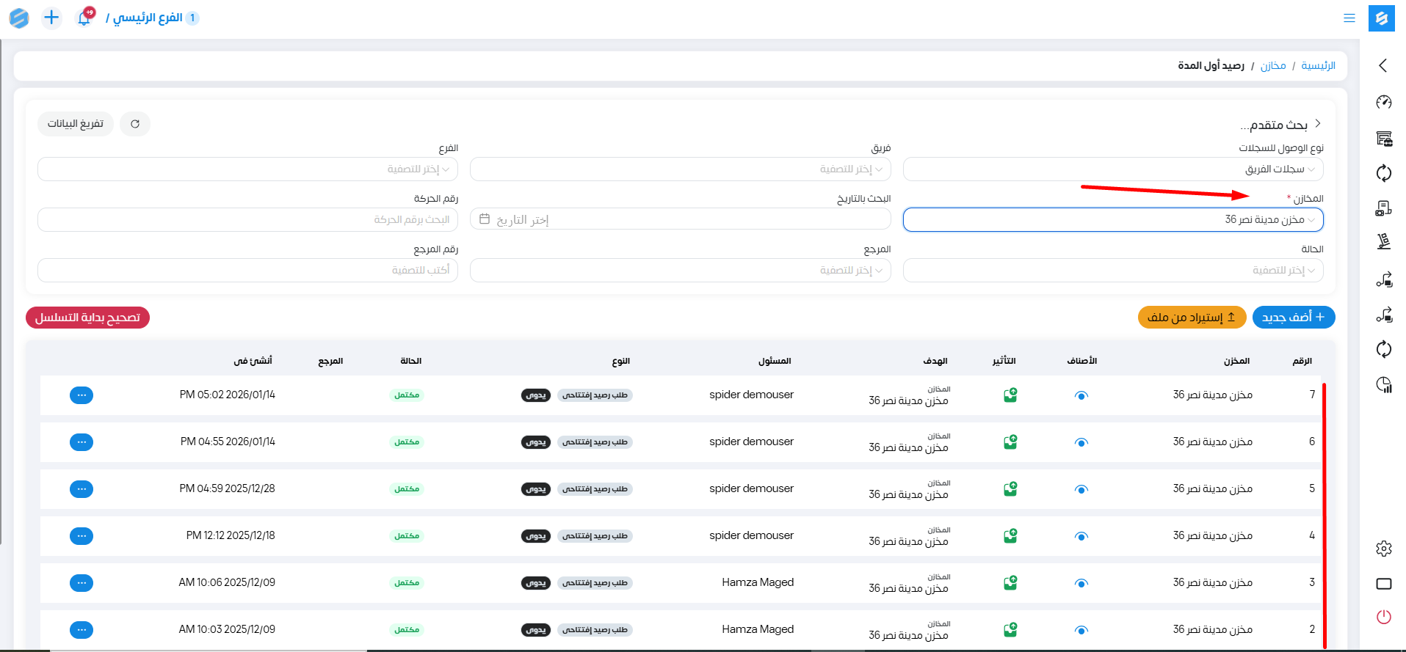Go to مخازن breadcrumb link
Viewport: 1406px width, 652px height.
pos(1272,66)
